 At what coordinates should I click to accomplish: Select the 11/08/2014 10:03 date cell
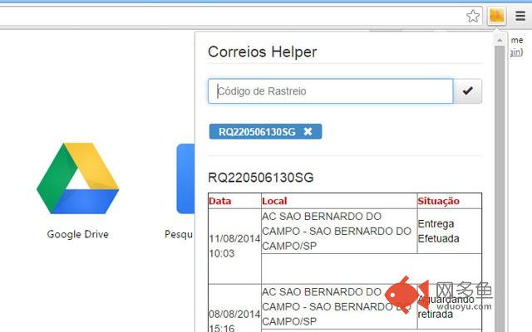coord(234,246)
